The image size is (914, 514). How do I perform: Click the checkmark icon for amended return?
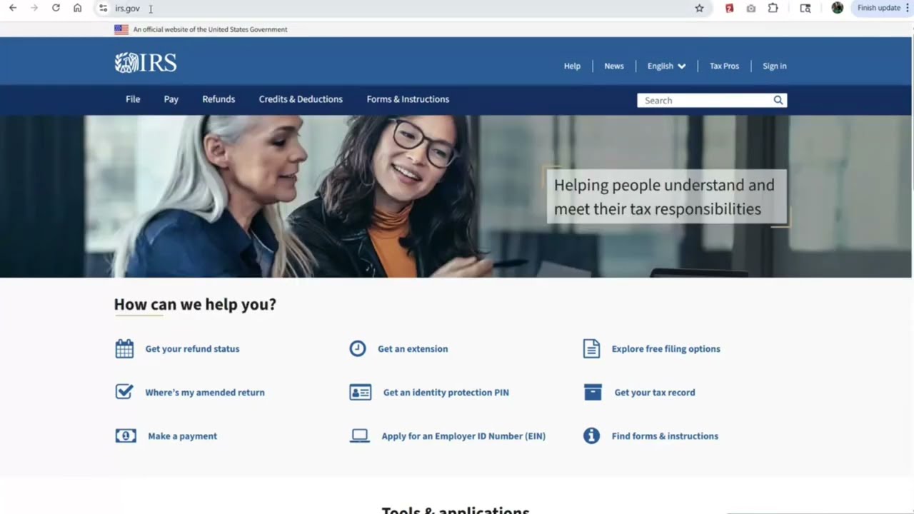point(124,392)
